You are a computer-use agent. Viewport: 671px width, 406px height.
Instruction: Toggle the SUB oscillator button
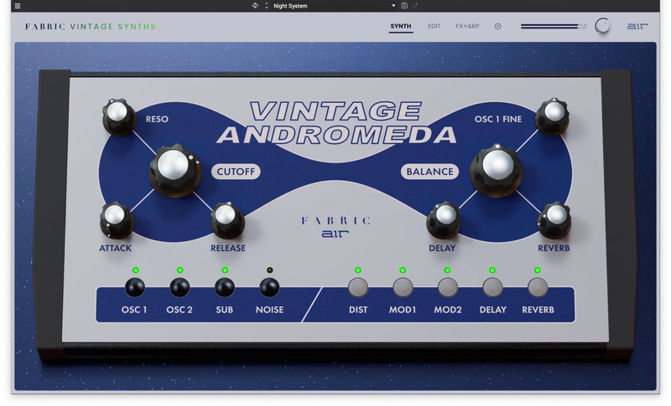pos(225,287)
